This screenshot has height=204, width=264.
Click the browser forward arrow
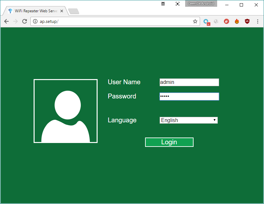(x=16, y=21)
